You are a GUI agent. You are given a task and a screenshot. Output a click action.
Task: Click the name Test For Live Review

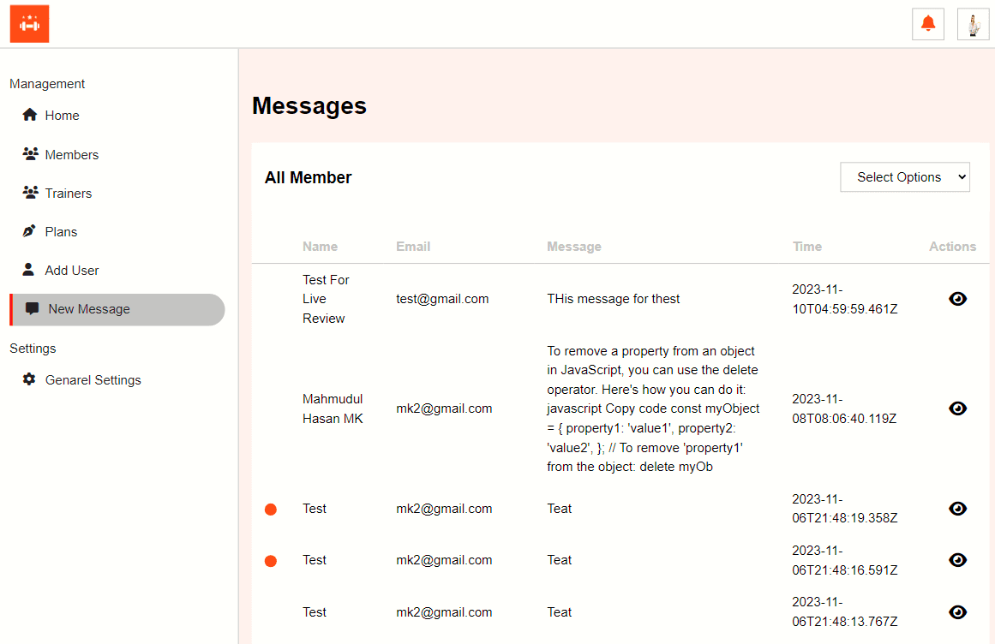point(326,299)
